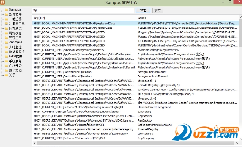Minimize the Xampps 管理中心 window
This screenshot has width=242, height=147.
(223, 2)
